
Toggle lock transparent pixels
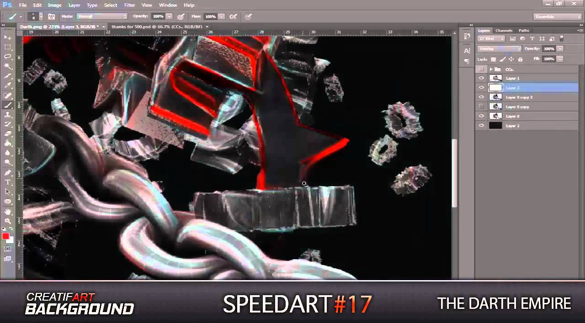[493, 59]
